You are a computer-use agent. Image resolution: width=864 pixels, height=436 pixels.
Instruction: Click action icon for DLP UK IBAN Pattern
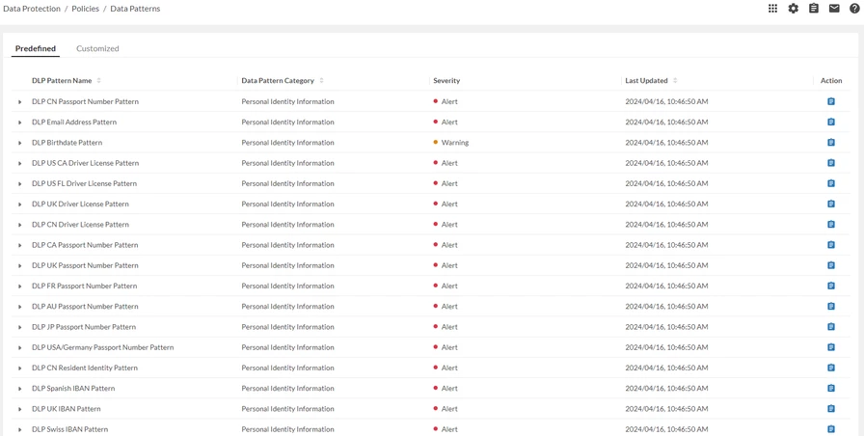(831, 408)
